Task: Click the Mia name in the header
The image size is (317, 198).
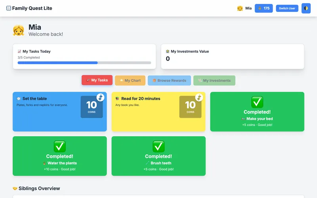Action: click(248, 8)
